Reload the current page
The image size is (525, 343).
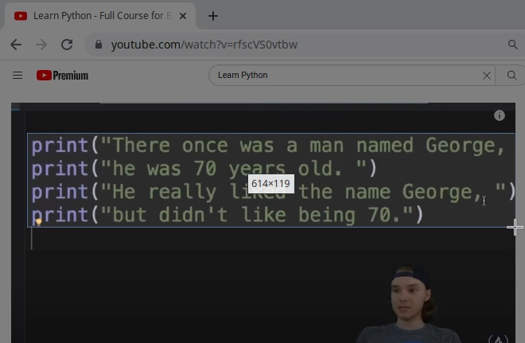point(67,45)
